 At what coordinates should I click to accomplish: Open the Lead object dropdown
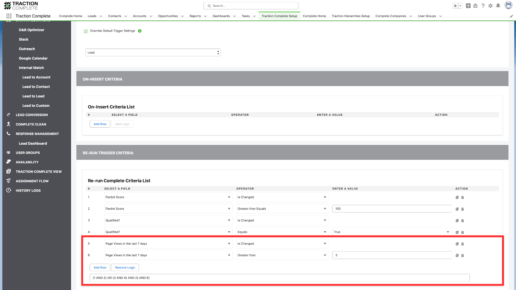coord(153,53)
